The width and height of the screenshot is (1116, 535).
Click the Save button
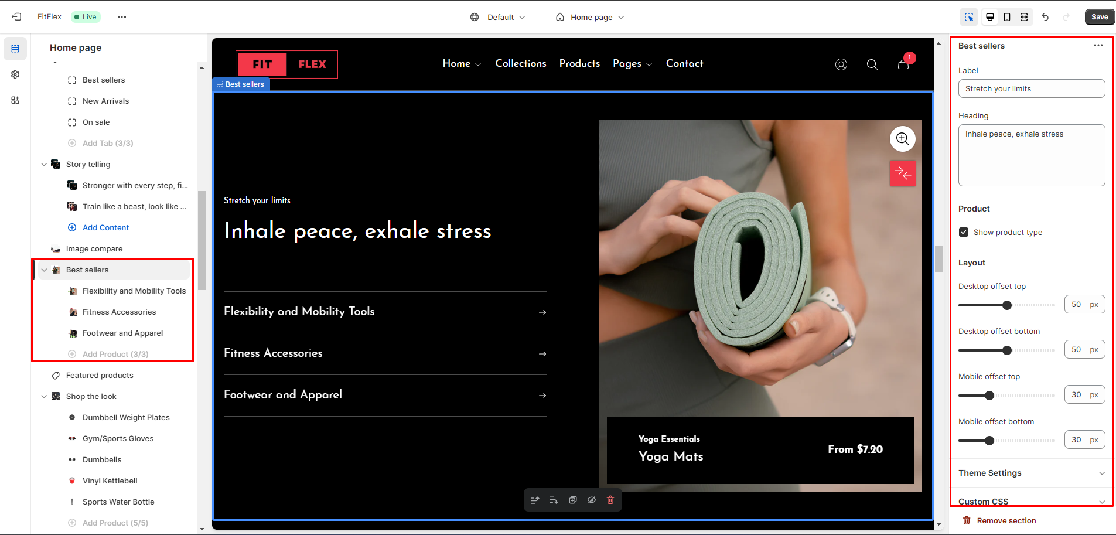(x=1099, y=17)
